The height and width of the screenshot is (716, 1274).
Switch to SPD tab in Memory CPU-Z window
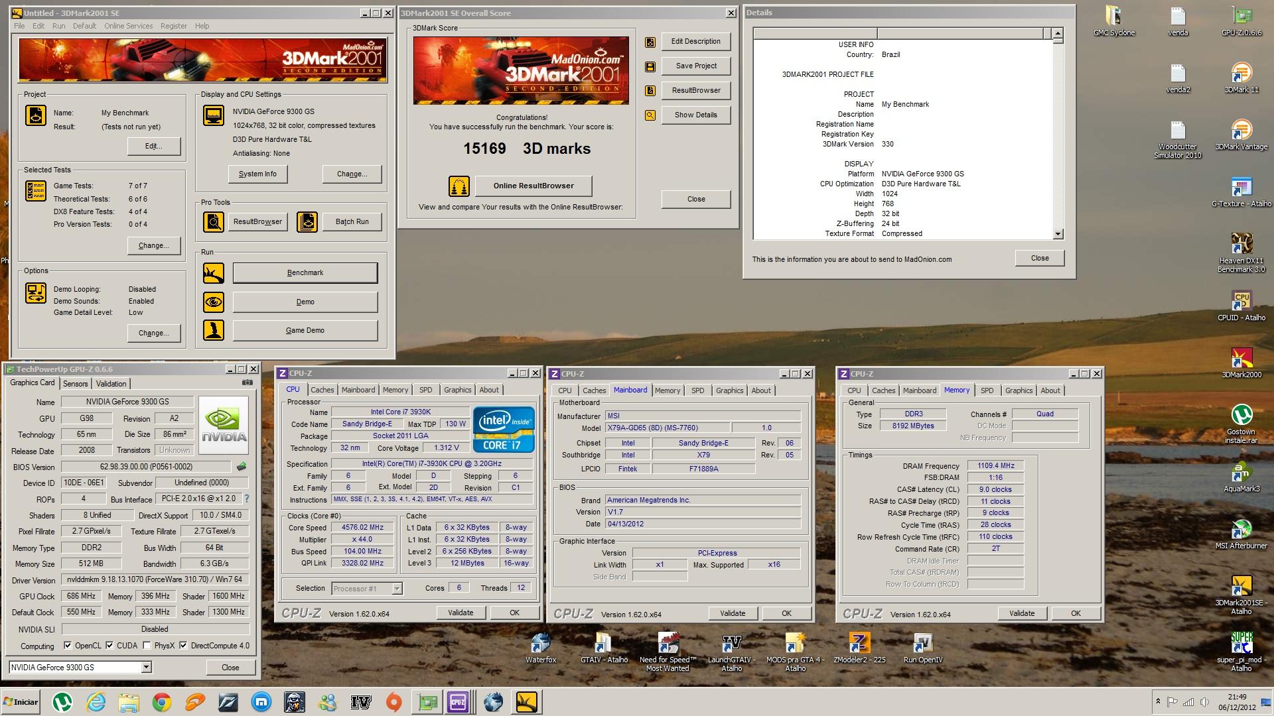(987, 391)
